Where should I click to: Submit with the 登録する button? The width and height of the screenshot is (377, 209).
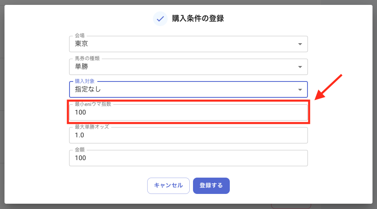(211, 185)
